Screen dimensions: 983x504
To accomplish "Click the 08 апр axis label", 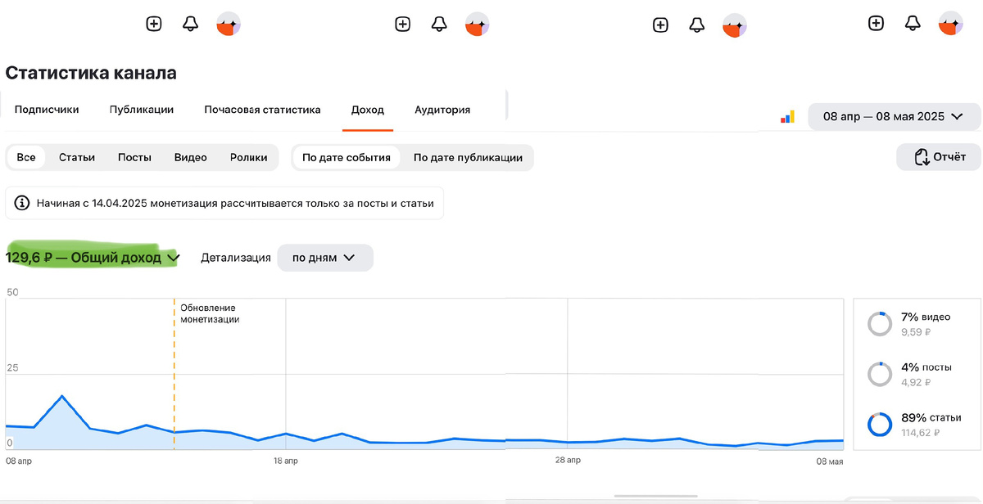I will point(18,461).
